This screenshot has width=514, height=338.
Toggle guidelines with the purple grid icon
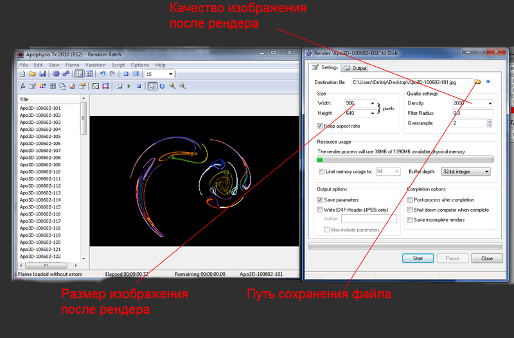105,87
